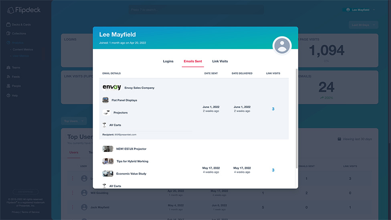Click Tips for Hybrid Working thumbnail
Viewport: 391px width, 220px height.
click(x=108, y=161)
